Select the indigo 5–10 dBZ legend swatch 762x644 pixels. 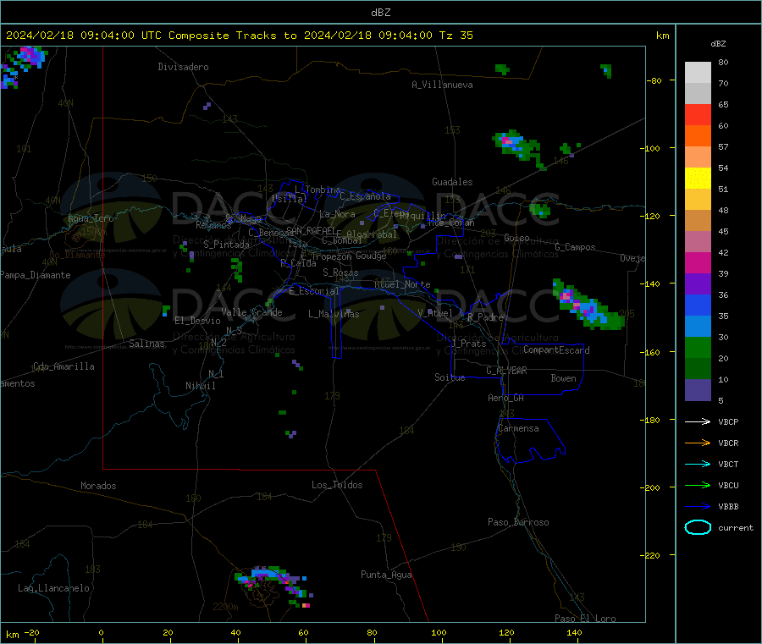coord(698,390)
